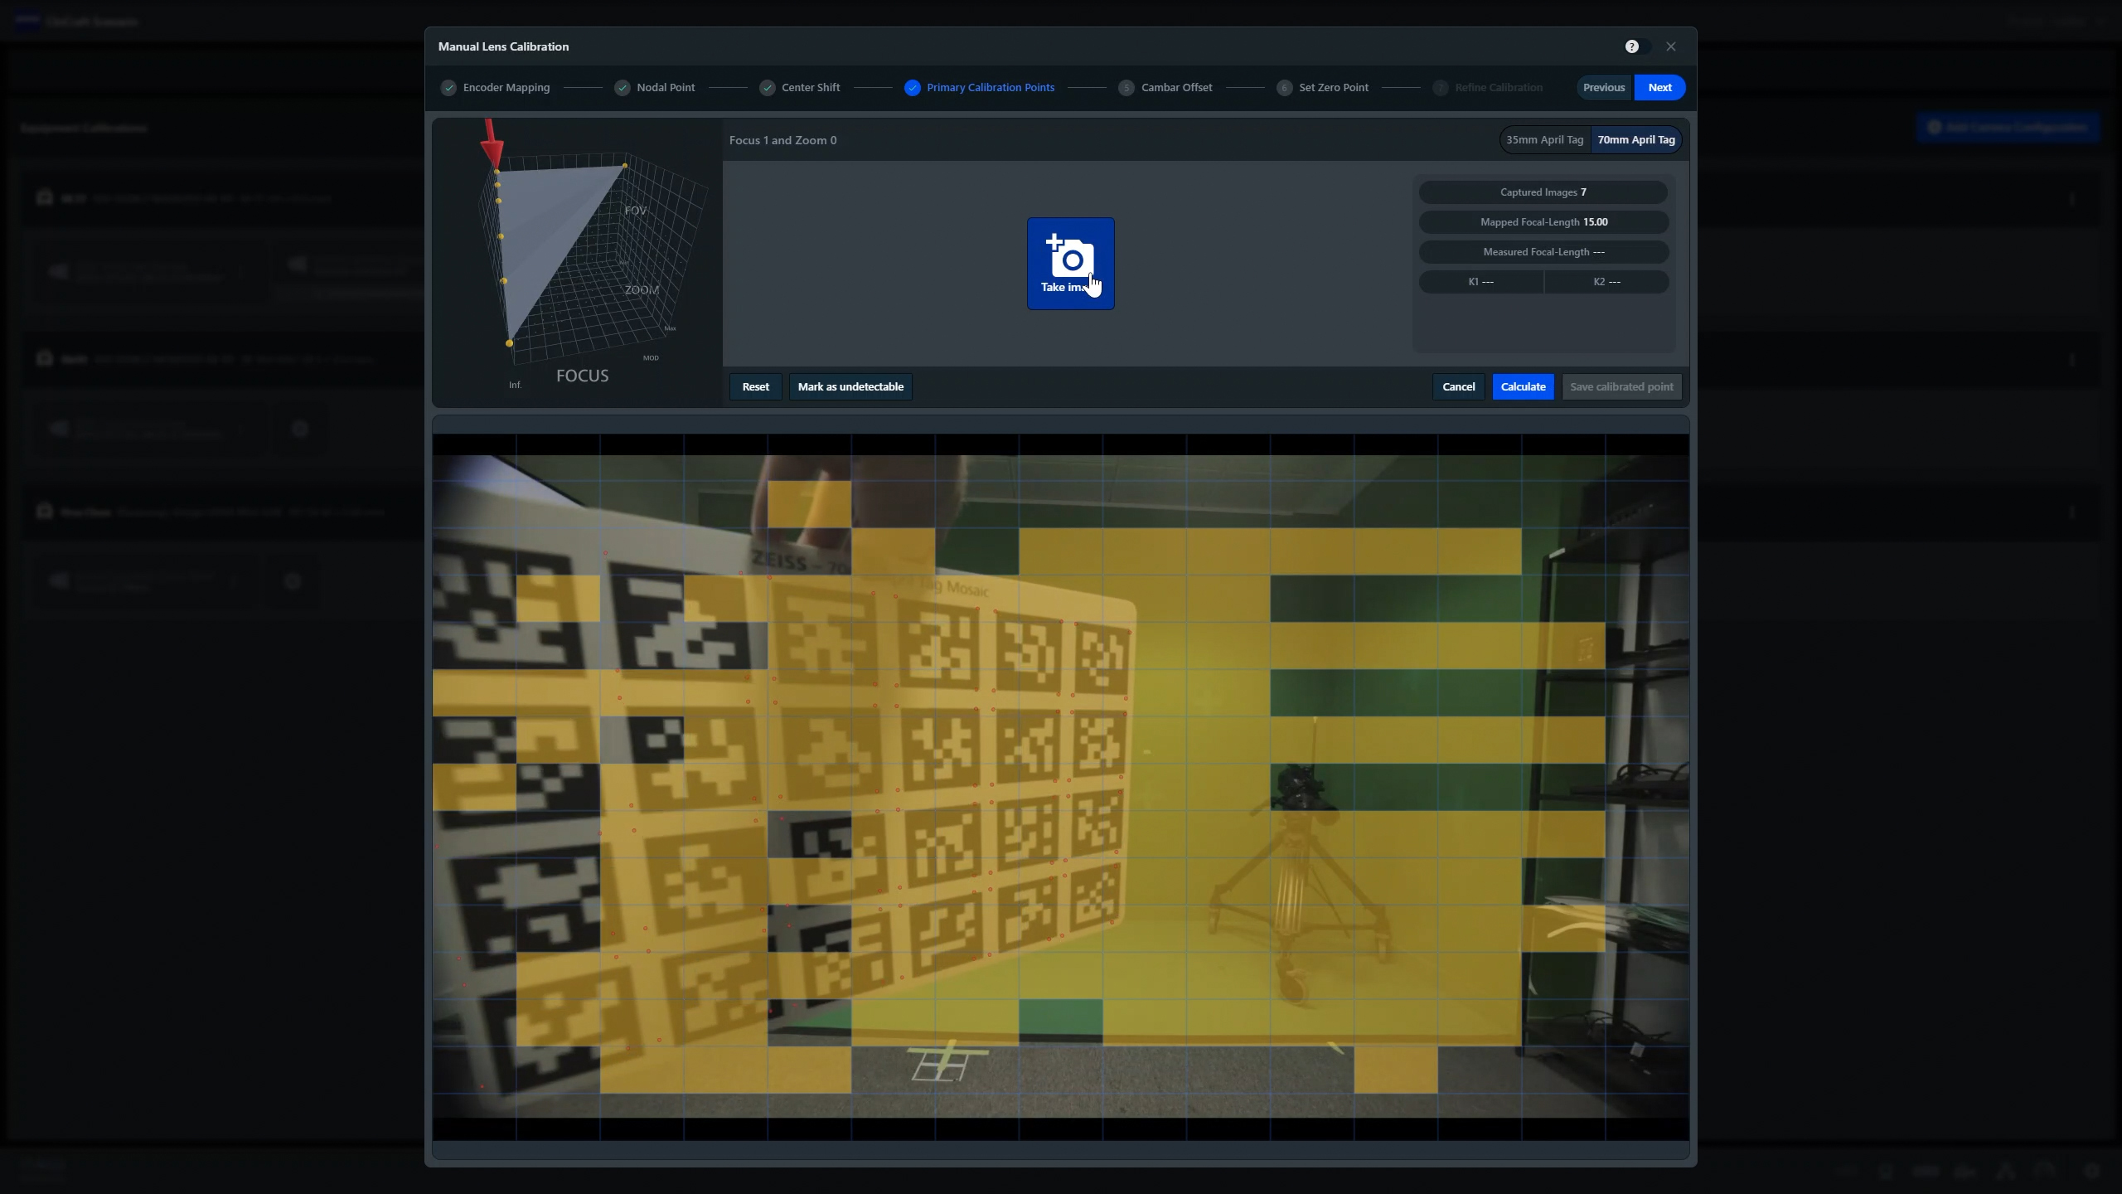Click the Center Shift checkmark icon
Image resolution: width=2122 pixels, height=1194 pixels.
click(x=767, y=87)
